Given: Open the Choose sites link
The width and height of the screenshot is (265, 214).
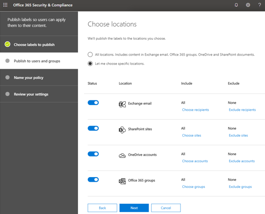Looking at the screenshot, I should 192,136.
